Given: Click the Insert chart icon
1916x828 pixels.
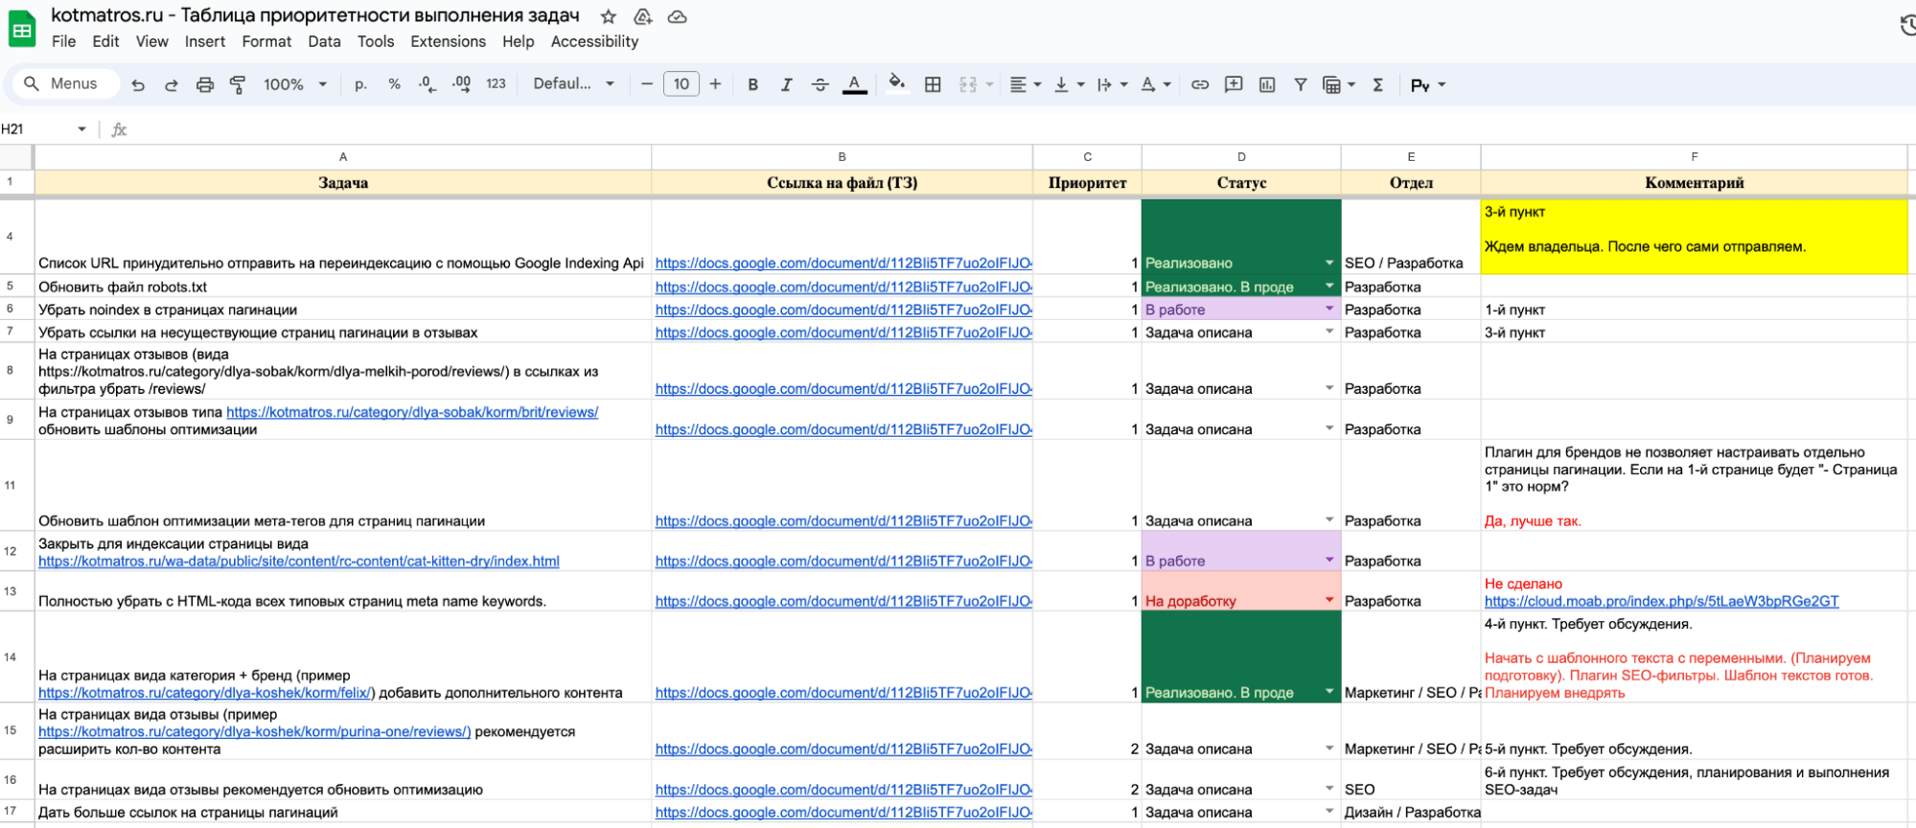Looking at the screenshot, I should coord(1266,84).
